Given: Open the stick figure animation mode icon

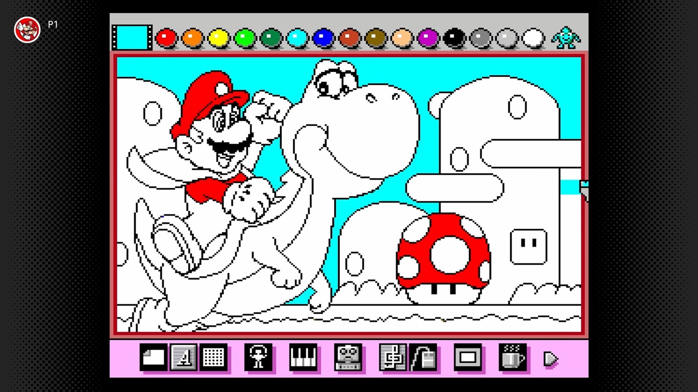Looking at the screenshot, I should pos(258,358).
